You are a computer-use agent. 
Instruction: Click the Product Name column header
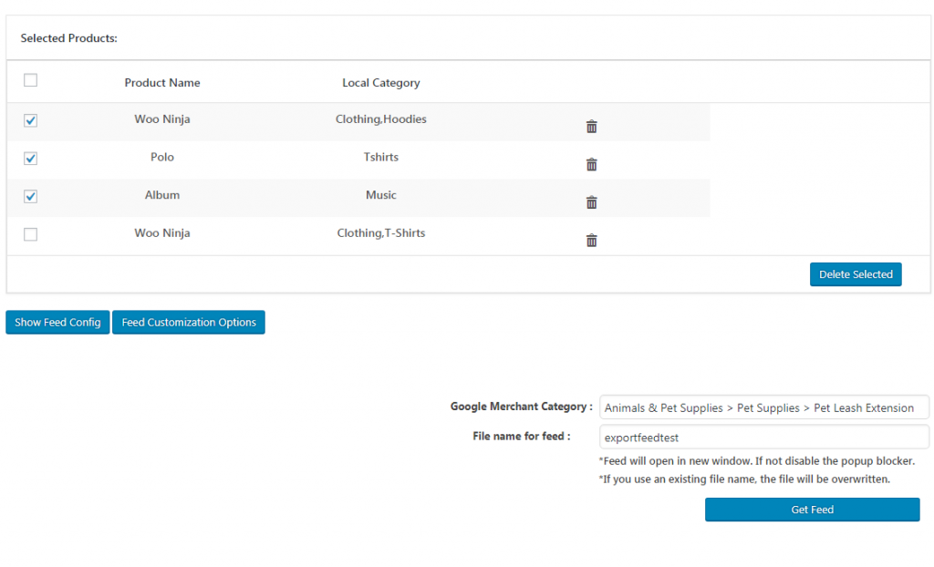161,82
